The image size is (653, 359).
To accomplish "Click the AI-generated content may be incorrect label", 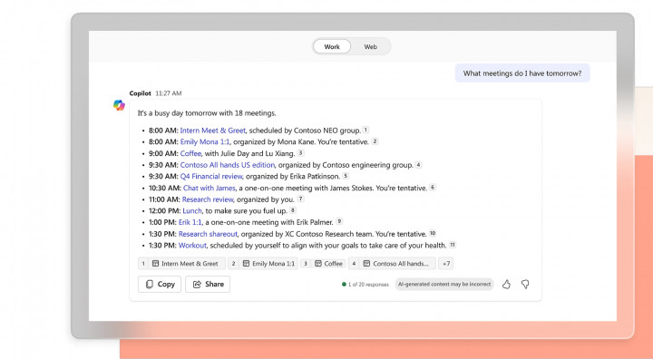I will point(444,284).
